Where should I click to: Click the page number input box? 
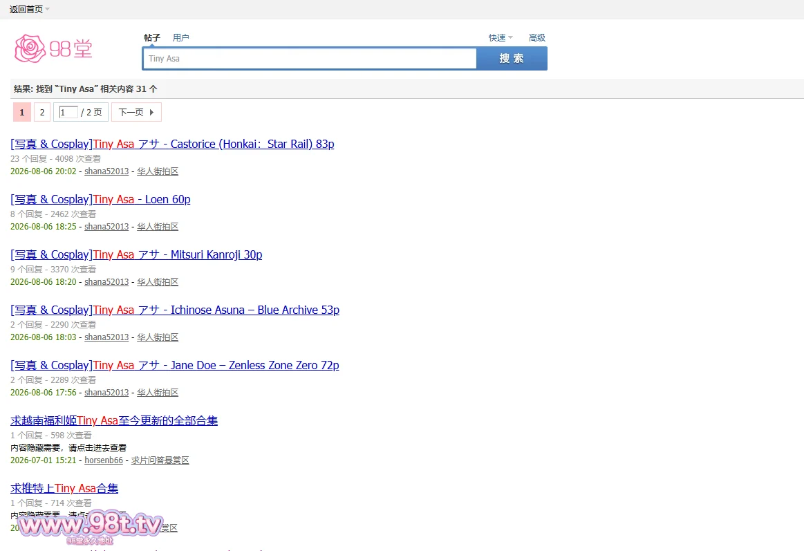(x=68, y=112)
